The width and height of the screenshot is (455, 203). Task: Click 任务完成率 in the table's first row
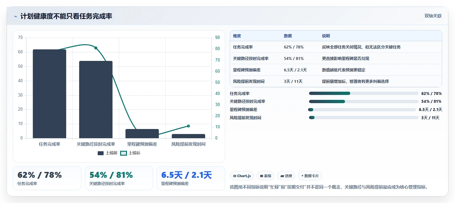(243, 47)
